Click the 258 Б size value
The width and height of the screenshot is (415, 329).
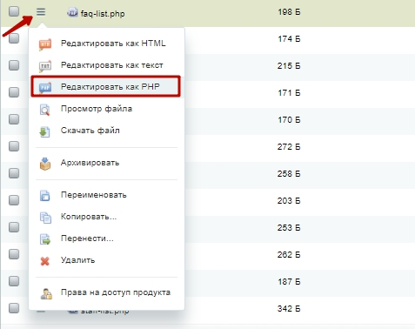tap(289, 174)
